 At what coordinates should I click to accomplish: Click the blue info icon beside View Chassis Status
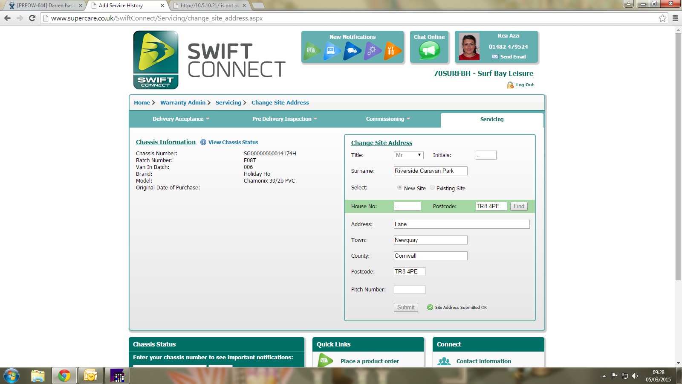coord(203,143)
